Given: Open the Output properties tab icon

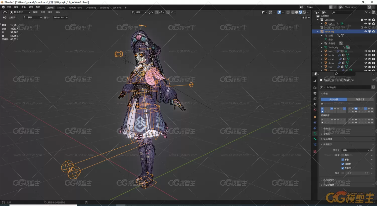Looking at the screenshot, I should coord(315,93).
